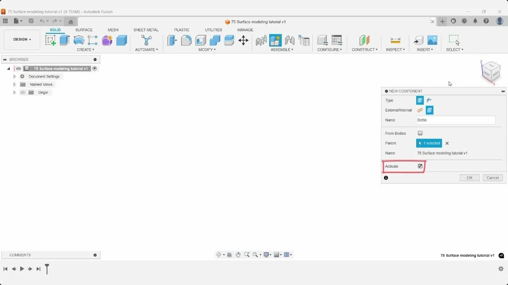Click the Parent '1 selected' button
Viewport: 508px width, 285px height.
(429, 143)
